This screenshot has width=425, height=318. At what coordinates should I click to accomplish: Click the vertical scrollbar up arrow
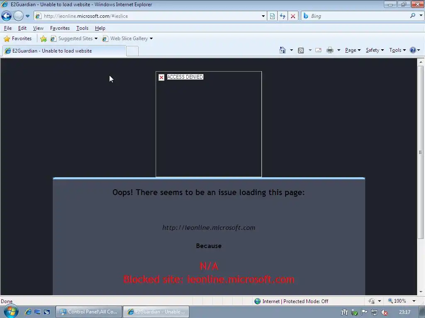(421, 62)
